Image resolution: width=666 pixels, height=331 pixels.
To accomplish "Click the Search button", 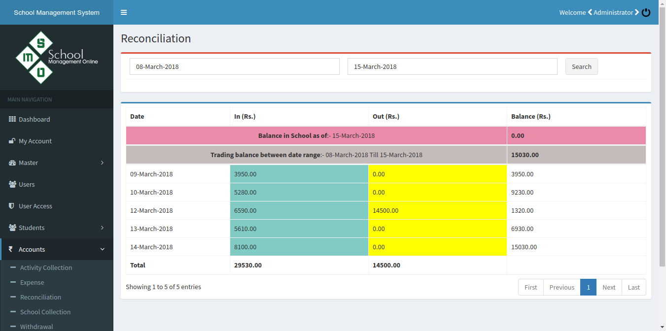I will (x=581, y=66).
